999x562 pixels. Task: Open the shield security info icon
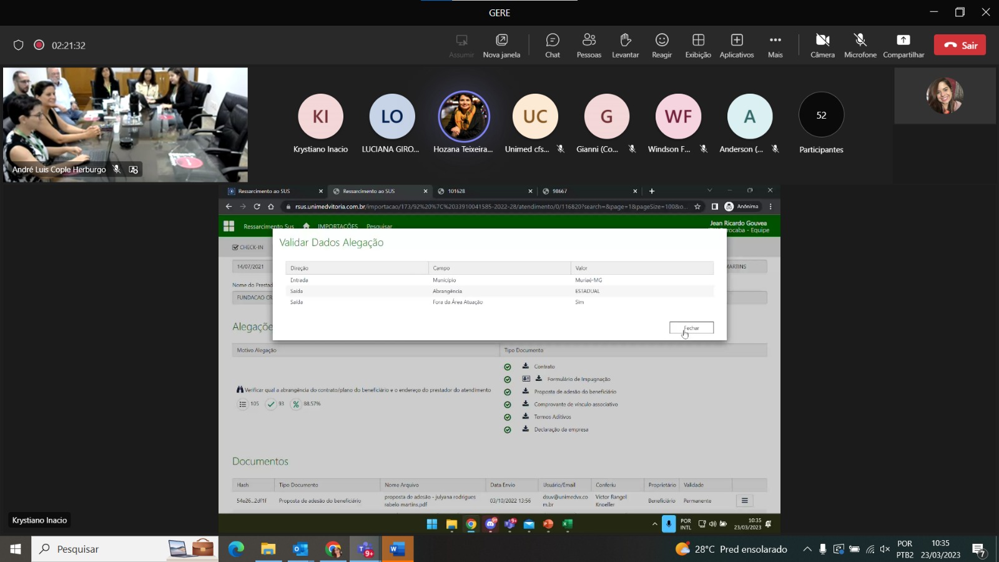click(19, 45)
